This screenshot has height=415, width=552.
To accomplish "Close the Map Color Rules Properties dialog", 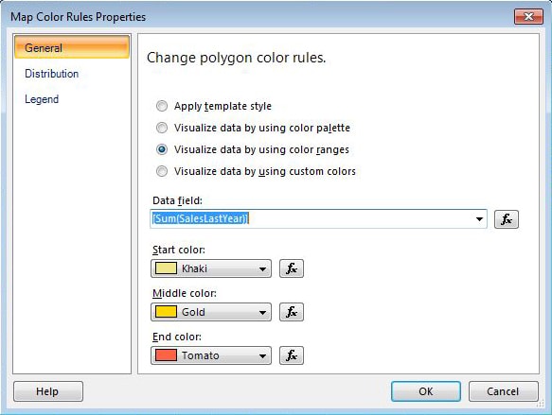I will (x=528, y=16).
